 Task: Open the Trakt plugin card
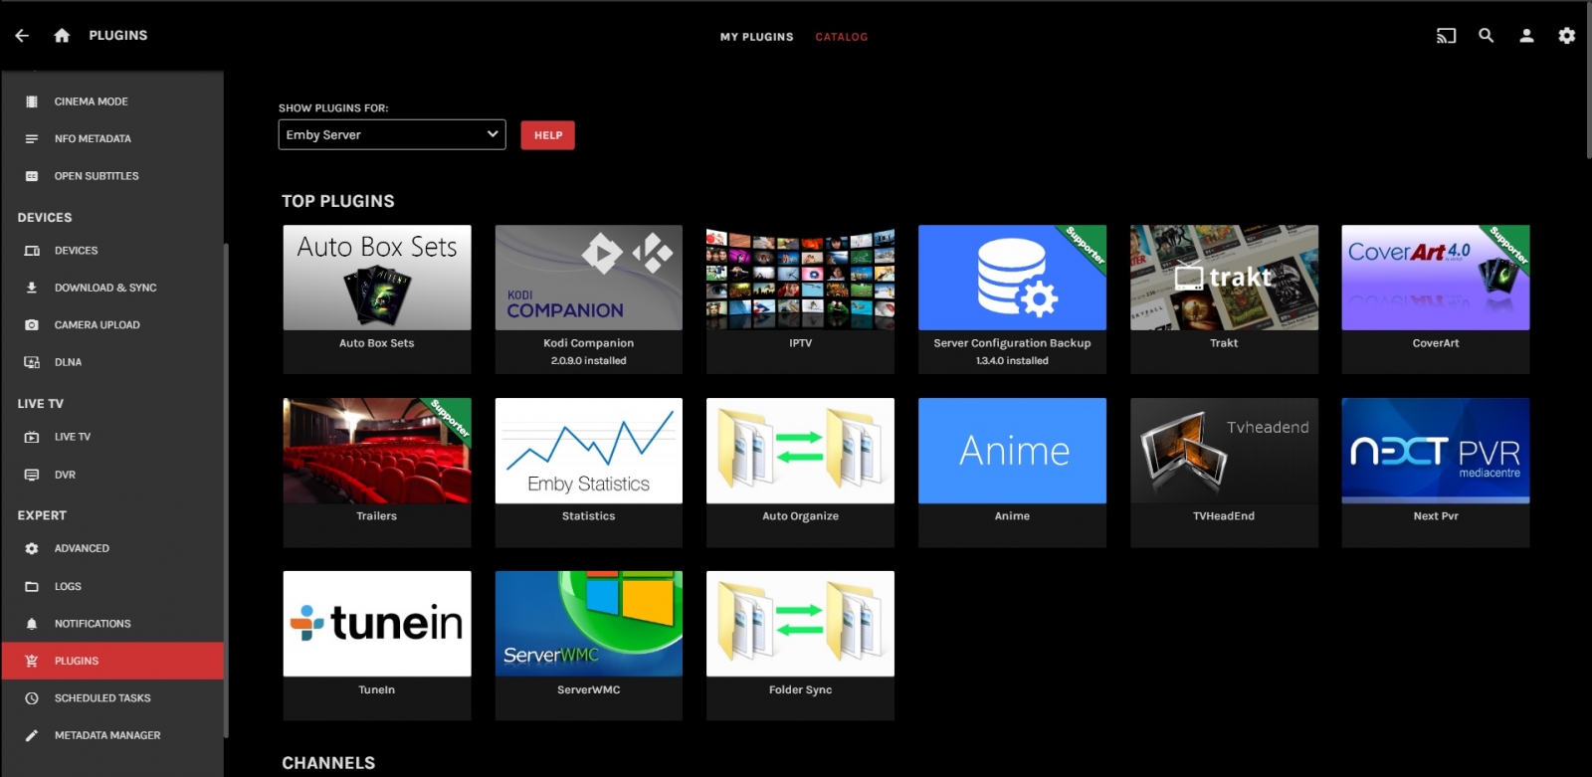click(1225, 299)
